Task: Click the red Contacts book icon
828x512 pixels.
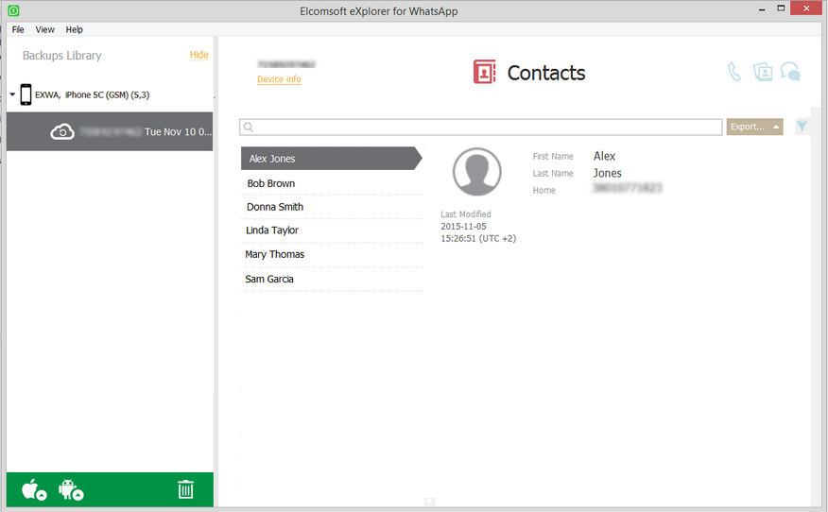Action: coord(484,72)
